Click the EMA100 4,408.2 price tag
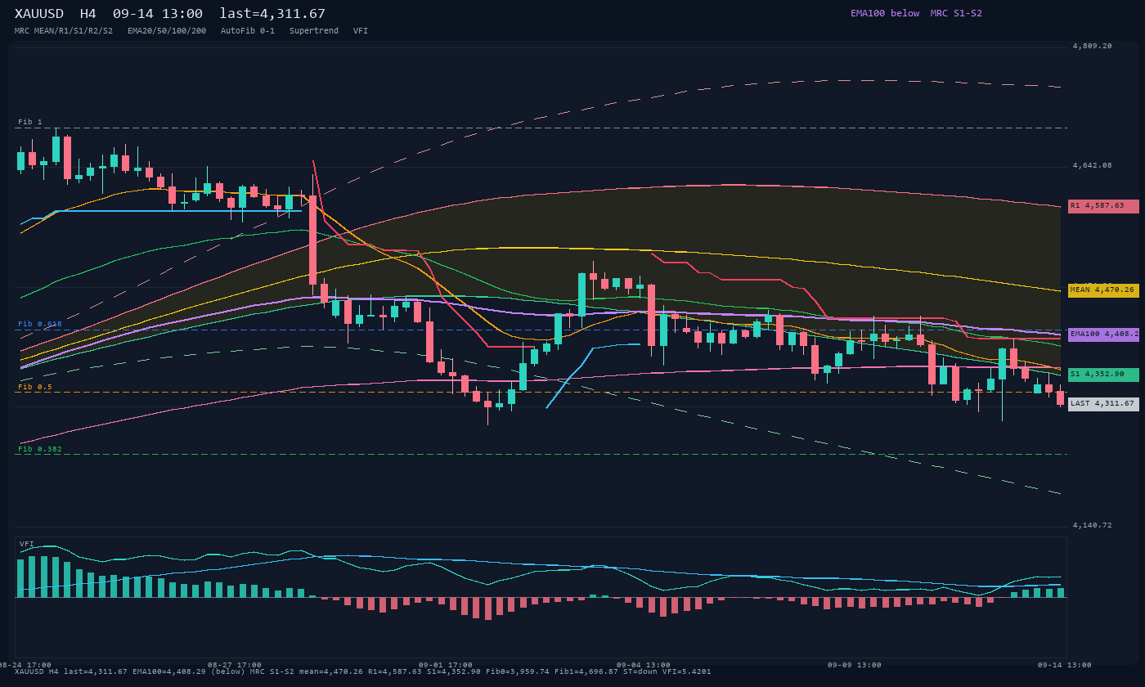 pos(1103,335)
